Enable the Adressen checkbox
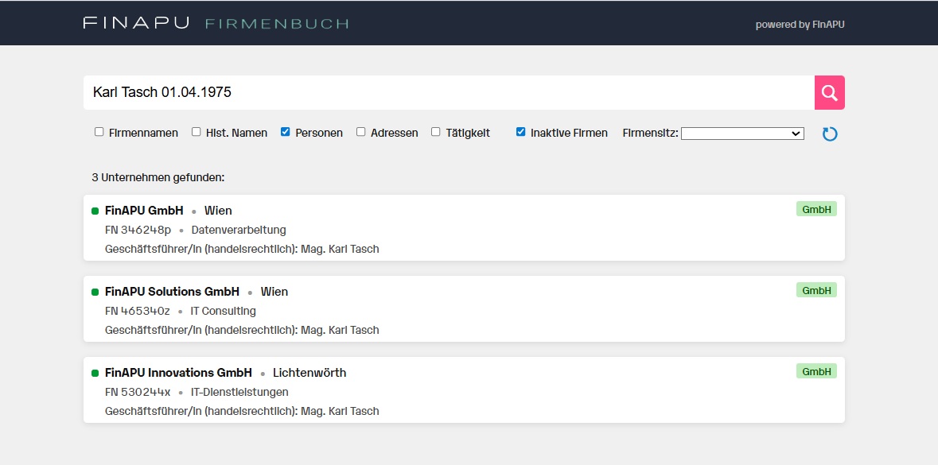This screenshot has width=938, height=465. click(360, 131)
